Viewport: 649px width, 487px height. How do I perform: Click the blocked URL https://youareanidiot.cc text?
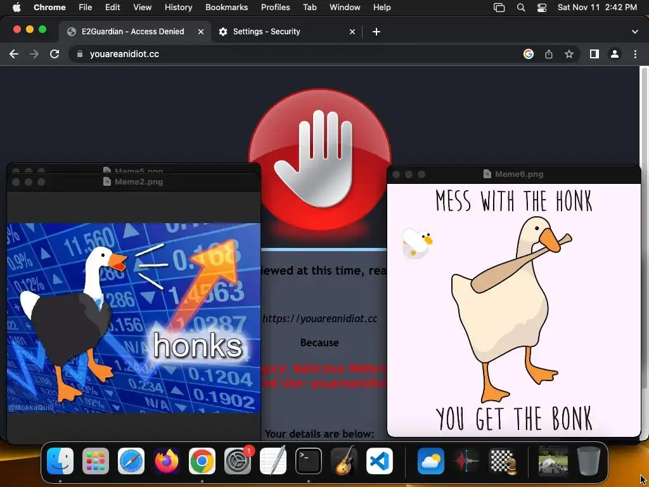coord(319,318)
